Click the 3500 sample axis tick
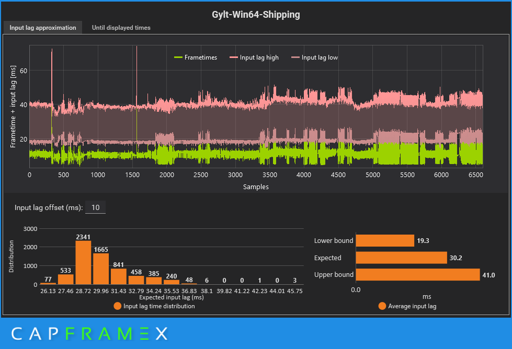Screen dimensions: 512x349 (270, 175)
